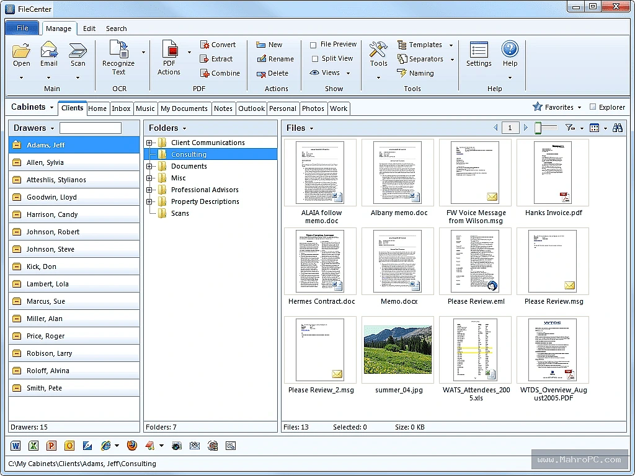Launch Microsoft Word from the bottom toolbar
Image resolution: width=635 pixels, height=476 pixels.
pos(16,446)
